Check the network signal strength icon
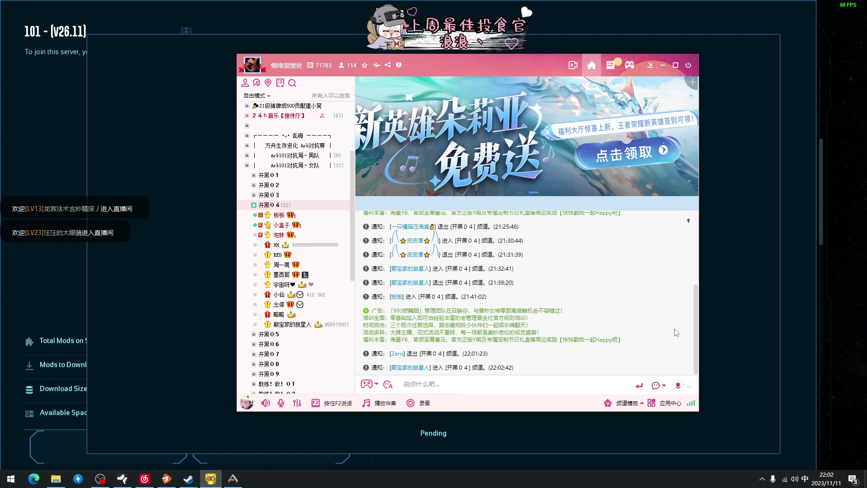This screenshot has height=488, width=867. click(691, 403)
